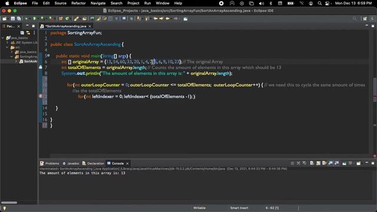Image resolution: width=377 pixels, height=212 pixels.
Task: Maximize the Console panel
Action: click(373, 163)
